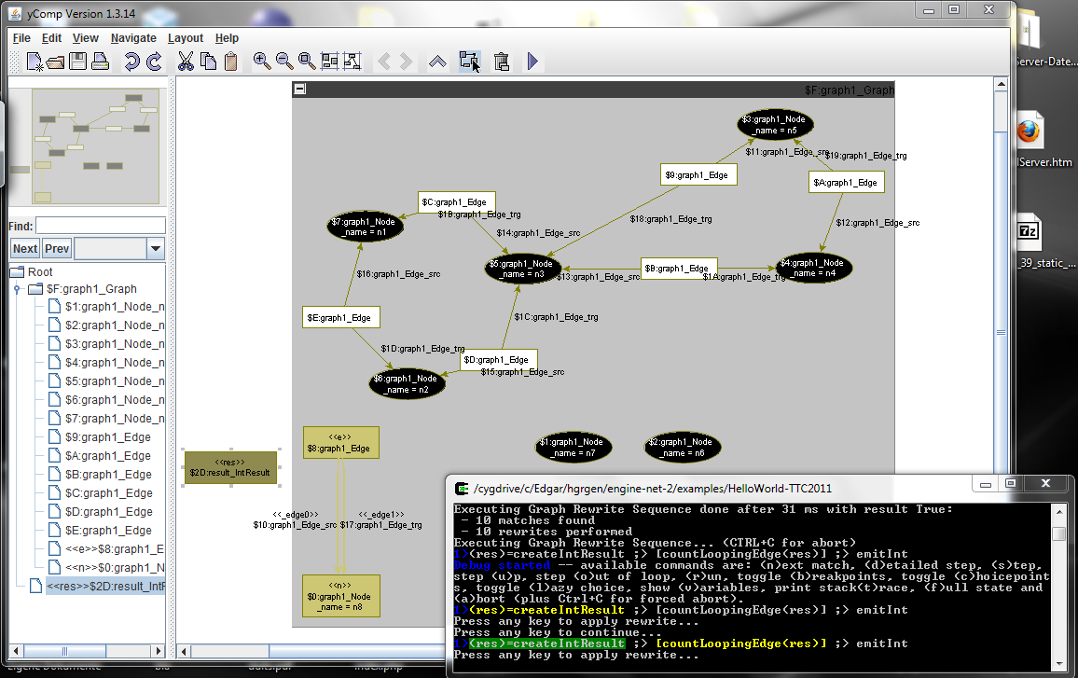1078x678 pixels.
Task: Open the Navigate menu
Action: click(133, 38)
